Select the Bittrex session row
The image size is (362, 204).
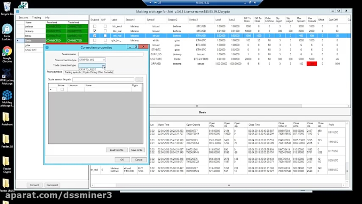pos(52,36)
